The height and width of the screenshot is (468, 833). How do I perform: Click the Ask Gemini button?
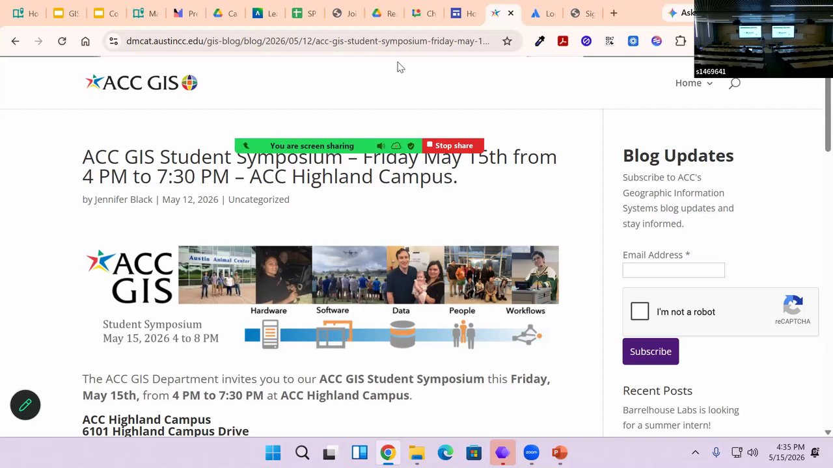680,13
